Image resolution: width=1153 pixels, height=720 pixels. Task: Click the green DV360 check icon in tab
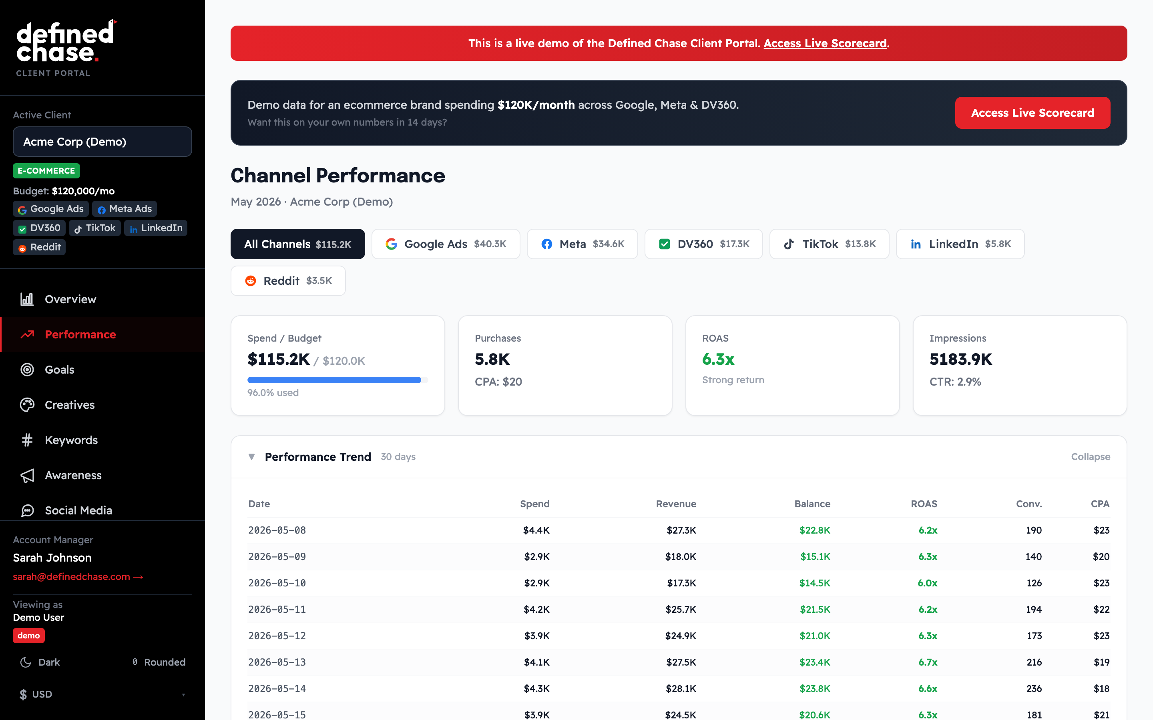(664, 244)
